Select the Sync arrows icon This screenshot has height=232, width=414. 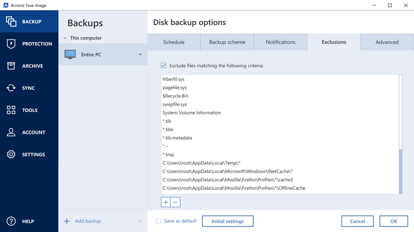pos(11,88)
